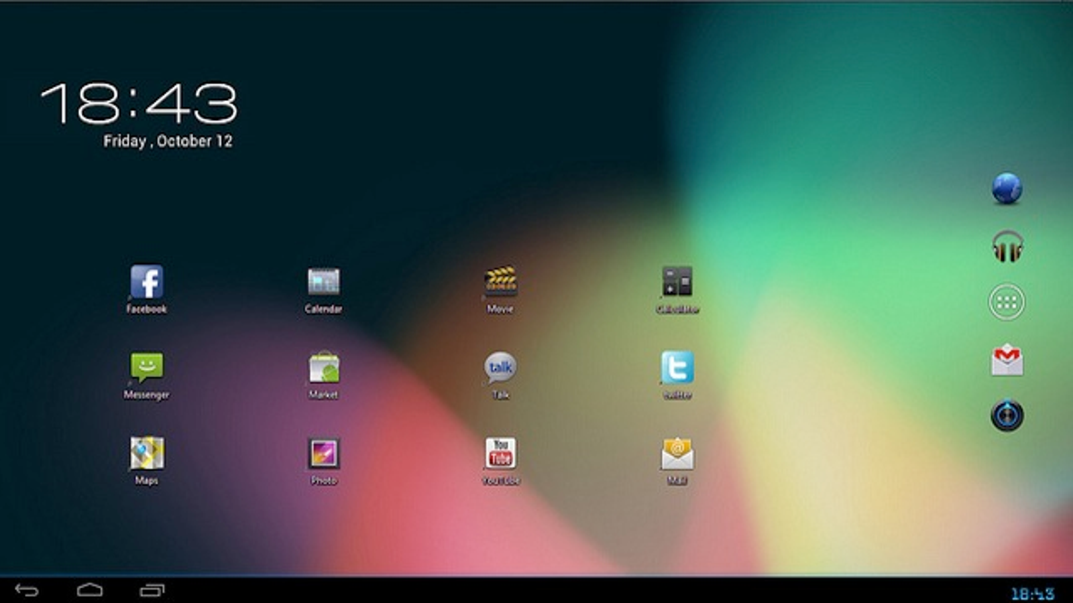Launch the Twitter app
Screen dimensions: 1073x603
click(x=677, y=368)
